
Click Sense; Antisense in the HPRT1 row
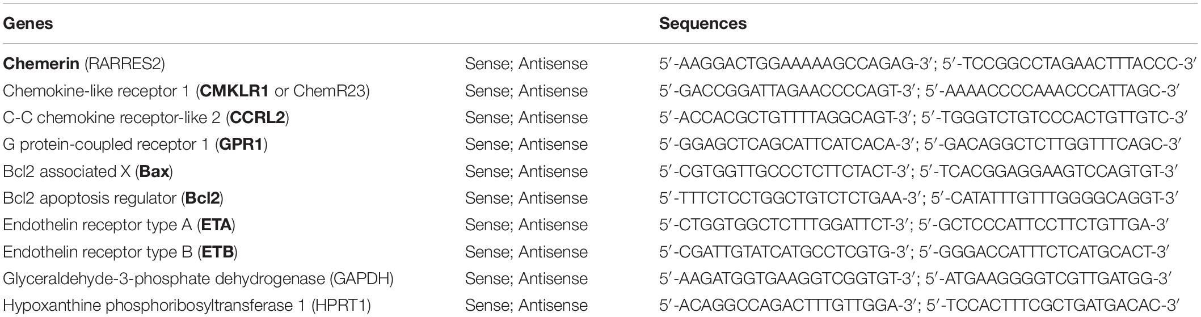click(x=526, y=306)
